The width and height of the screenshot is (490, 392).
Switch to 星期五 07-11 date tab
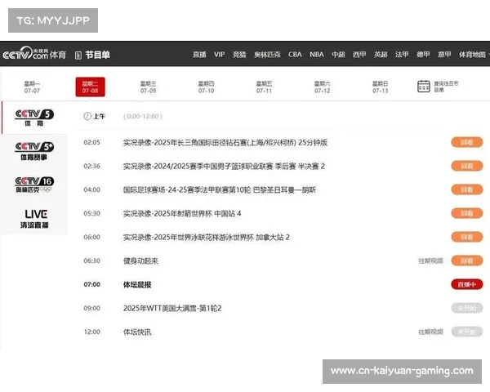click(264, 87)
